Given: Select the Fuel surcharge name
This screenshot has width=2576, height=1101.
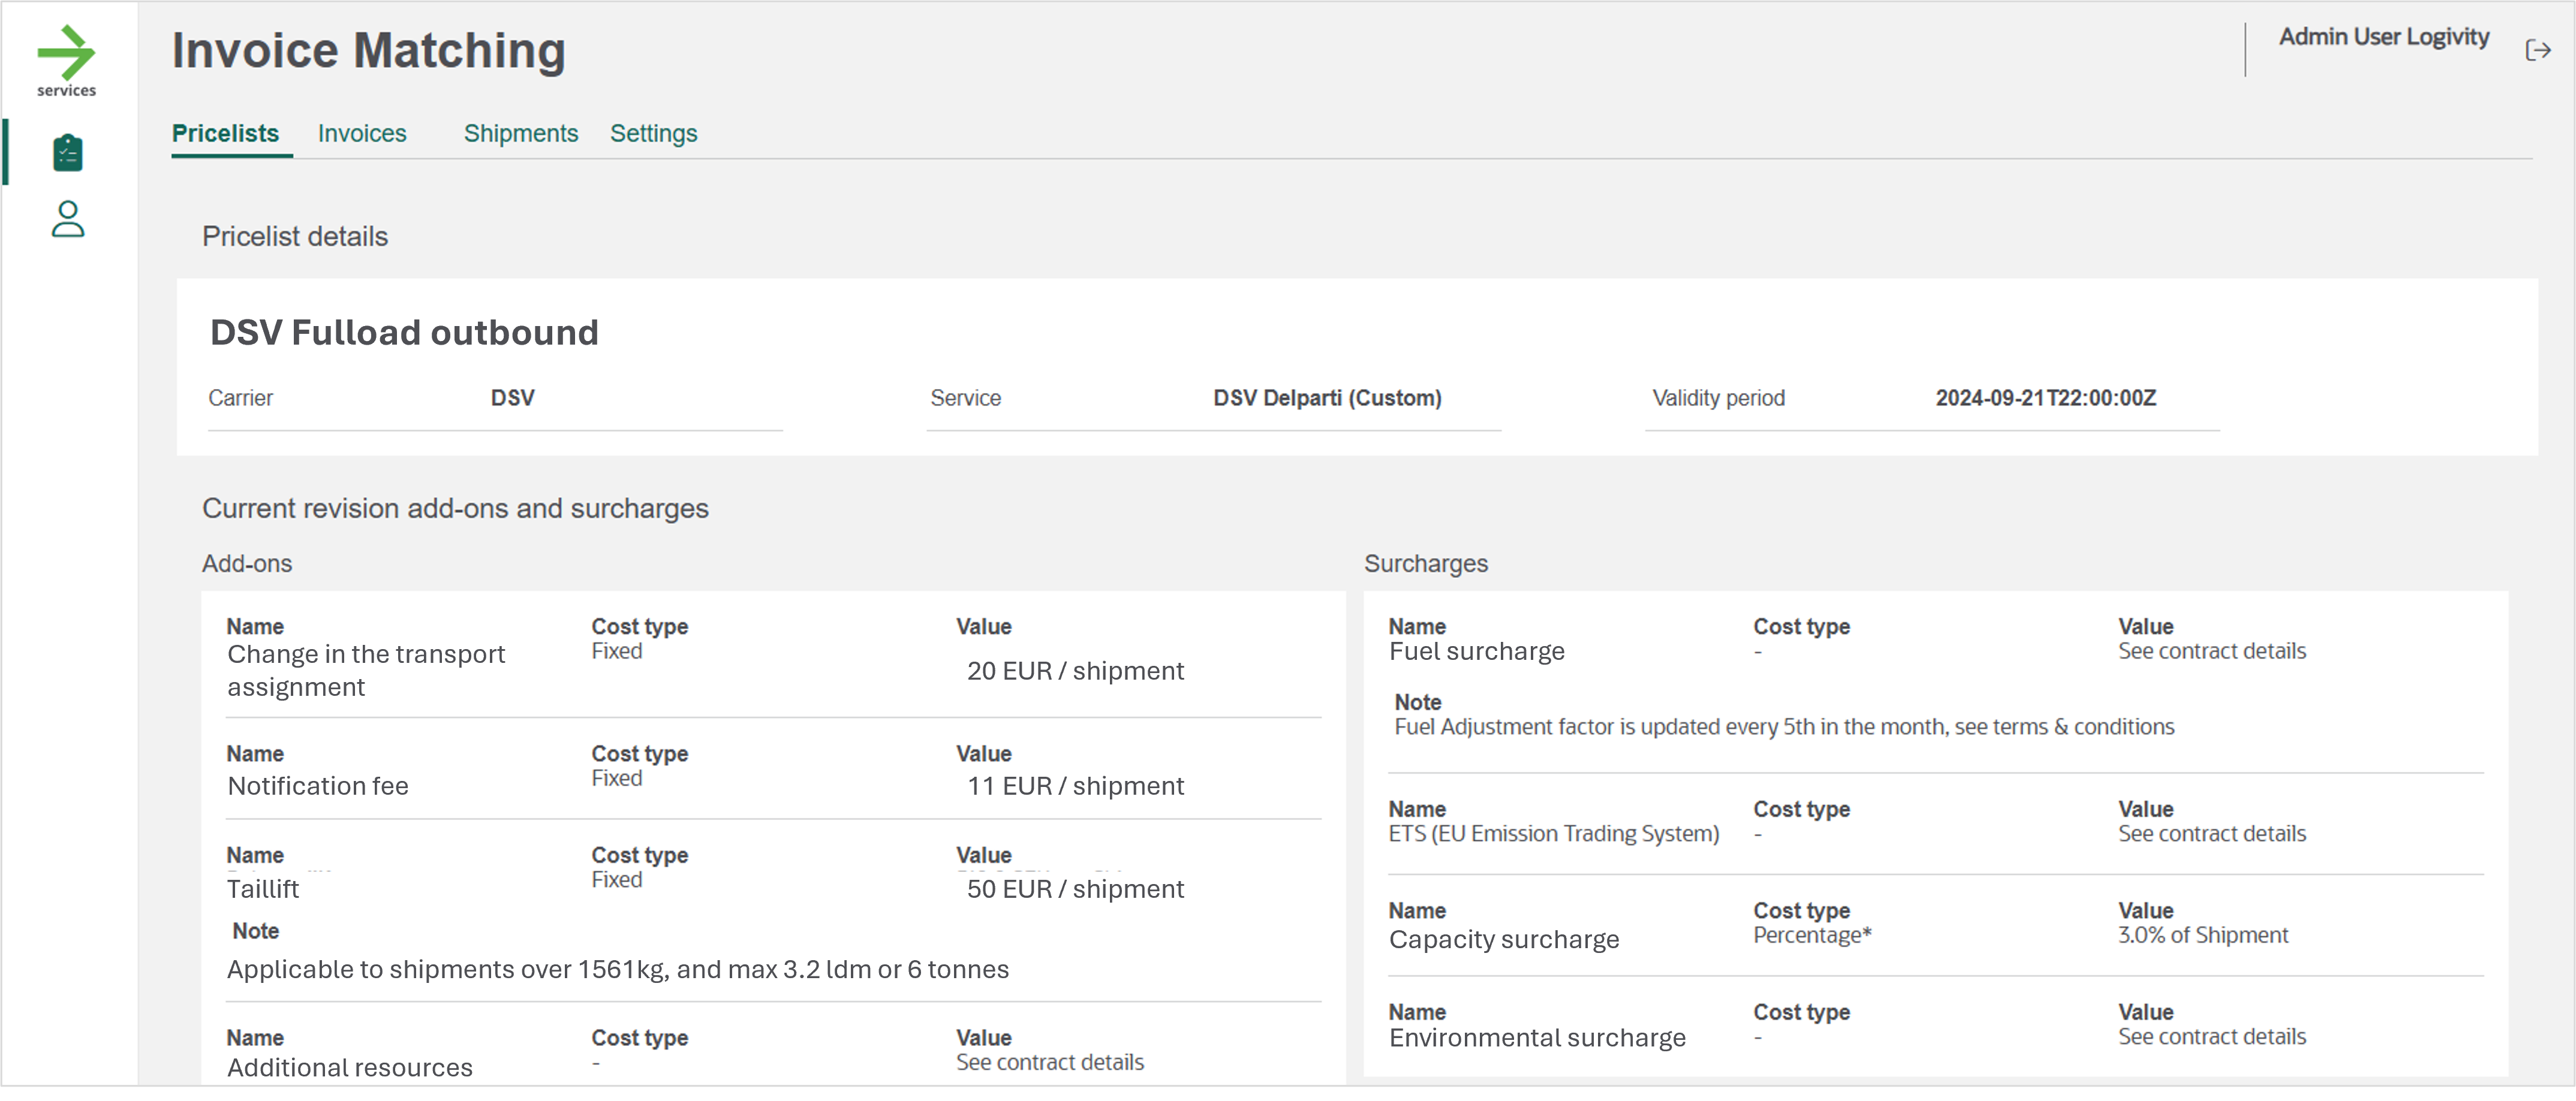Looking at the screenshot, I should point(1477,651).
